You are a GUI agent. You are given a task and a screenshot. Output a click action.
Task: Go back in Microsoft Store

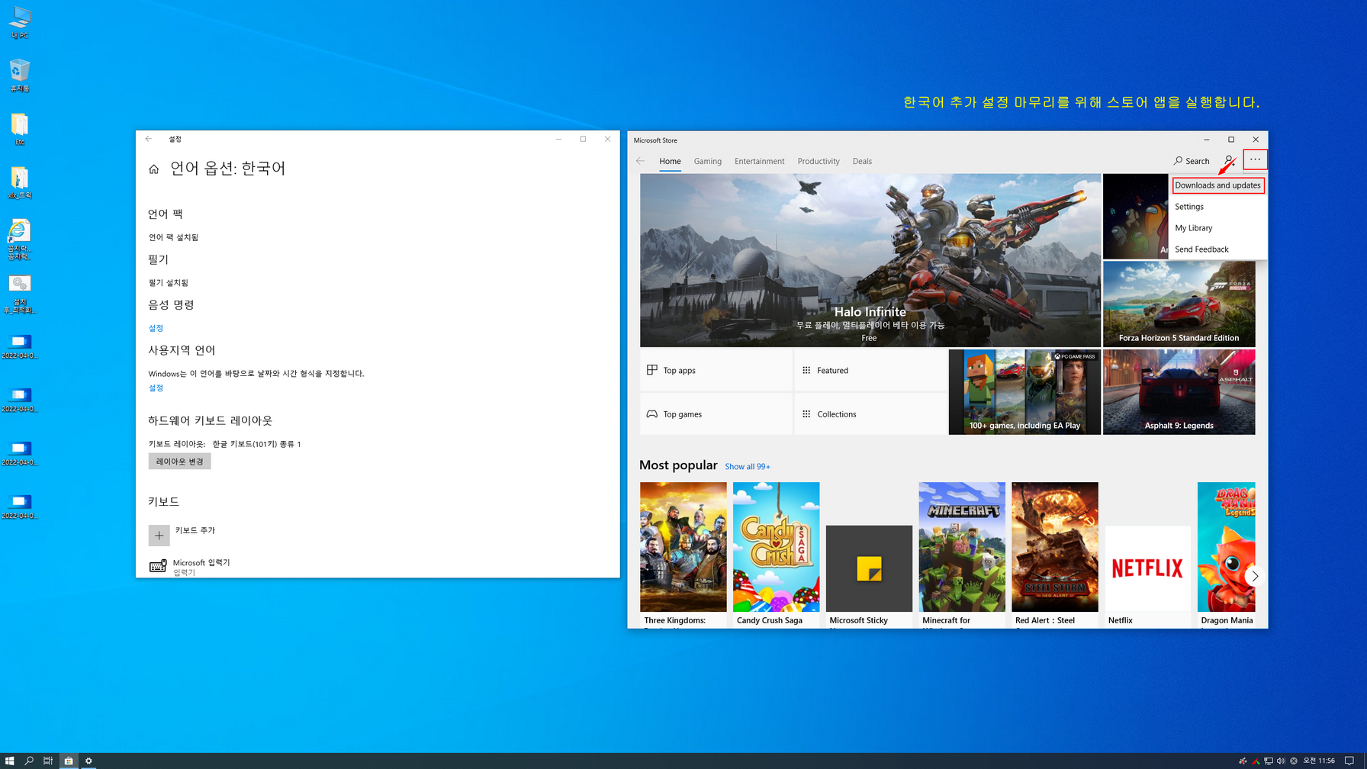pyautogui.click(x=640, y=161)
